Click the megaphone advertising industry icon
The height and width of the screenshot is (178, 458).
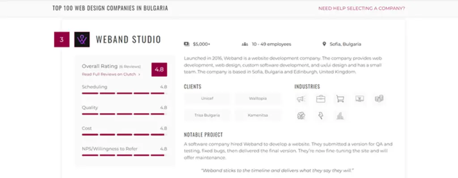pos(301,99)
